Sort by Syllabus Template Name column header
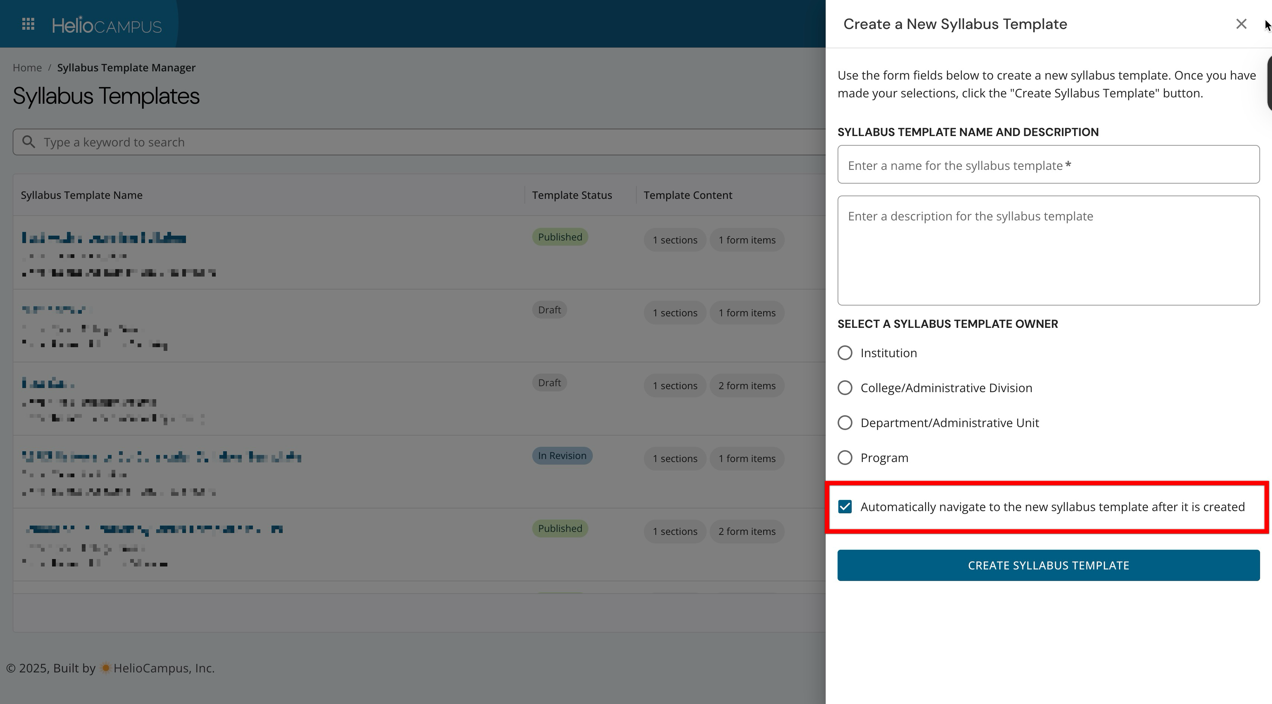 81,196
